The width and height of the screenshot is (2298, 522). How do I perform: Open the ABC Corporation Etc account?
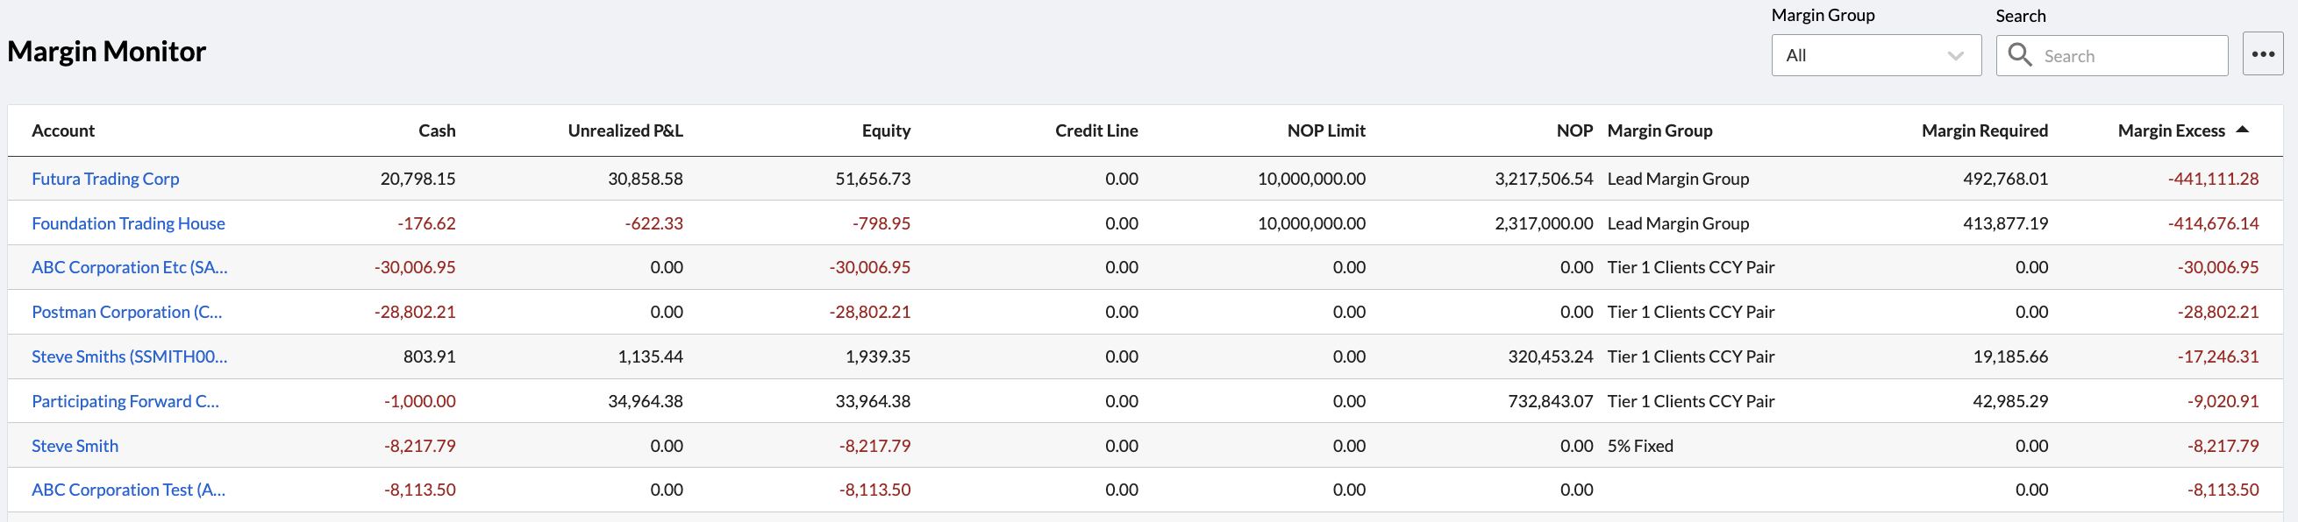coord(129,267)
